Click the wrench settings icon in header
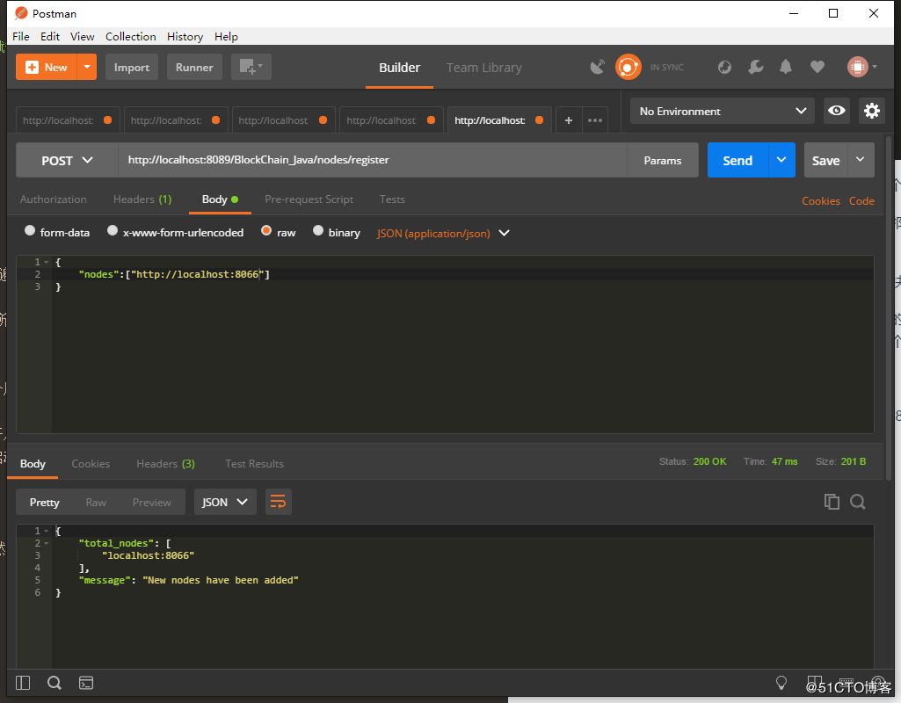Image resolution: width=901 pixels, height=703 pixels. tap(755, 67)
